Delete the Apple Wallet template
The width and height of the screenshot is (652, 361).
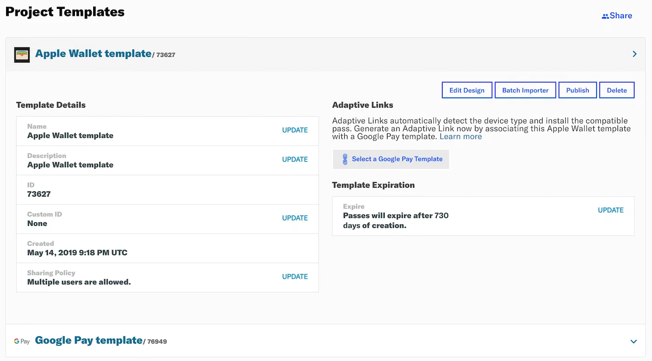point(617,90)
